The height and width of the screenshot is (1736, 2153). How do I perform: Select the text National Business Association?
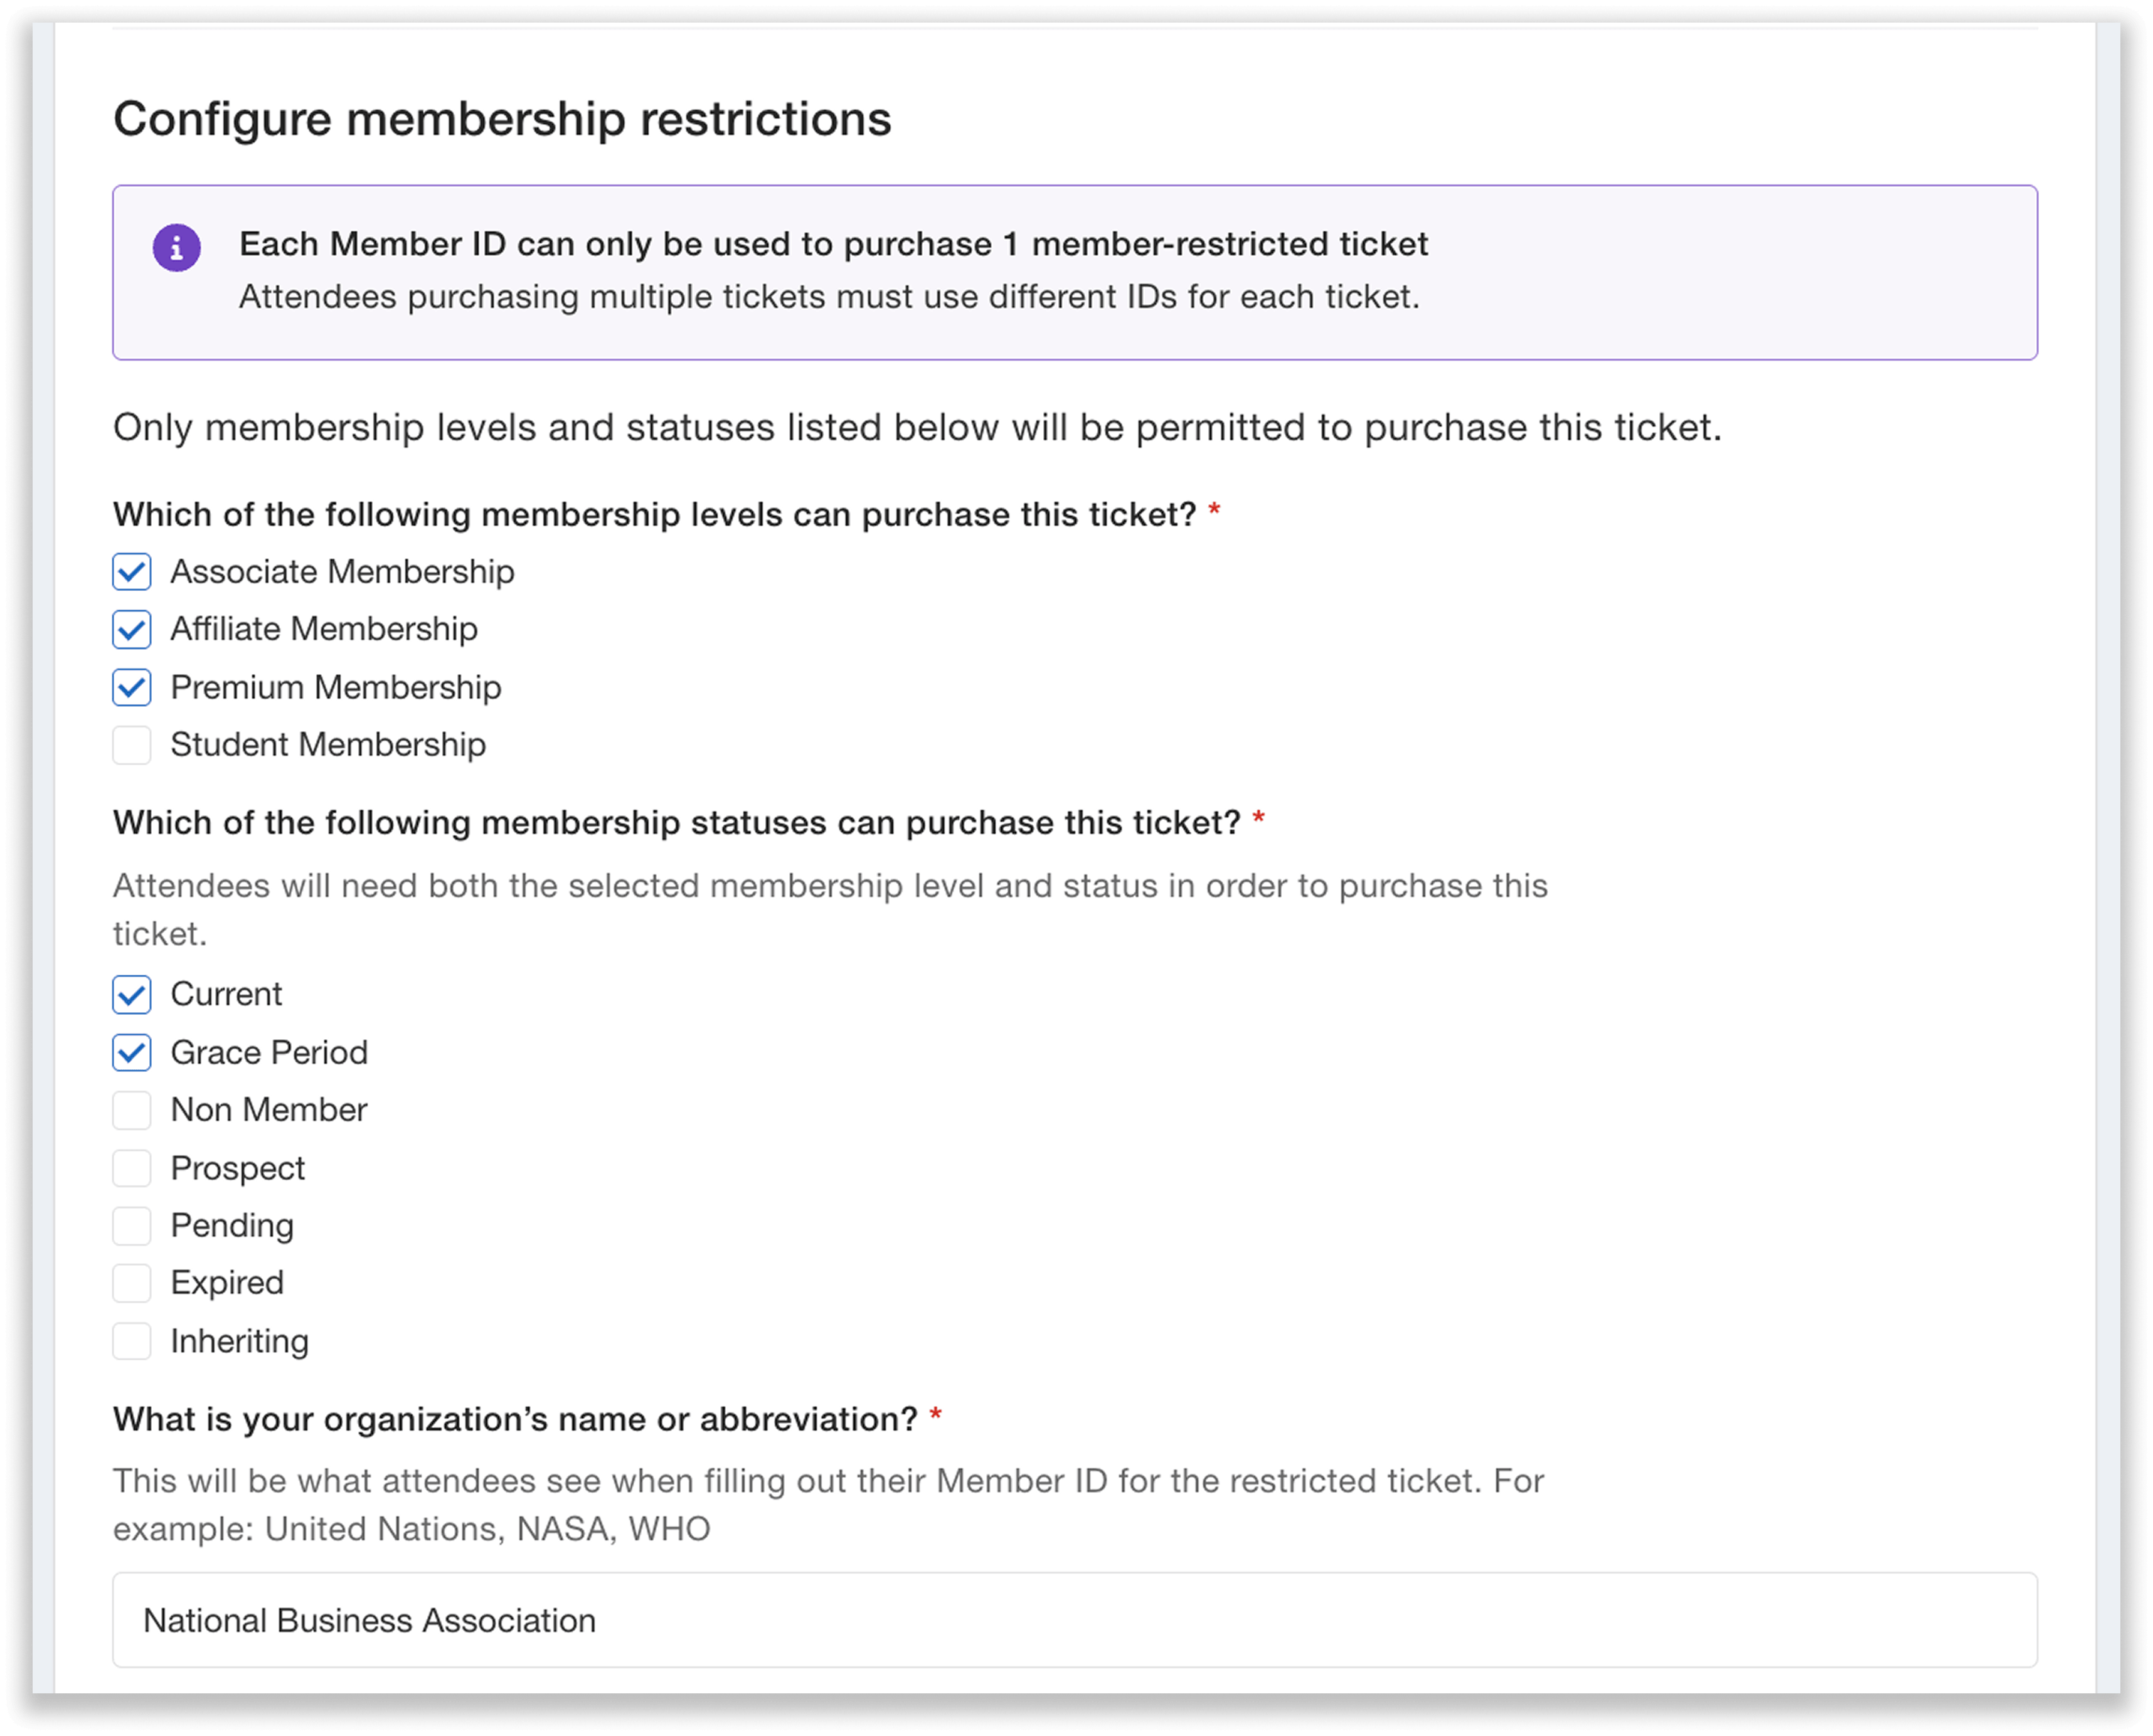coord(370,1619)
